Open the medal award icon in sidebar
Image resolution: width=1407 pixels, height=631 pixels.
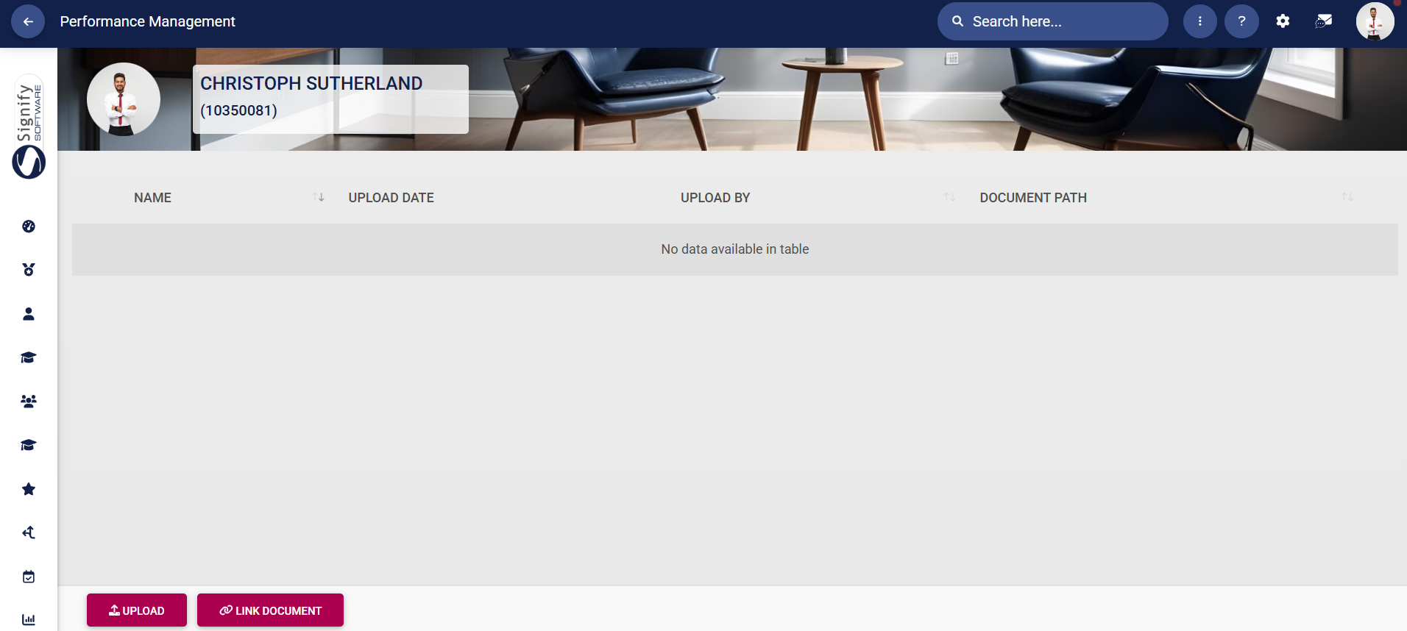coord(29,270)
